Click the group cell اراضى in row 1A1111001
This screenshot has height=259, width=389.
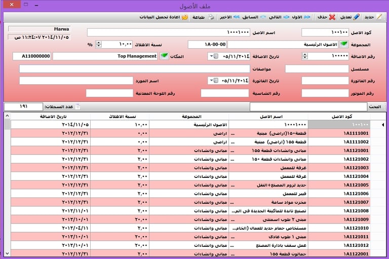click(x=189, y=133)
